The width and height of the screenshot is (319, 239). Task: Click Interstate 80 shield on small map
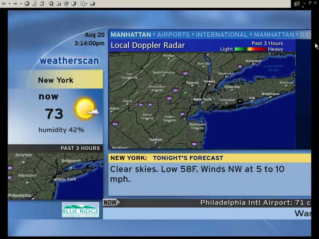[x=10, y=168]
